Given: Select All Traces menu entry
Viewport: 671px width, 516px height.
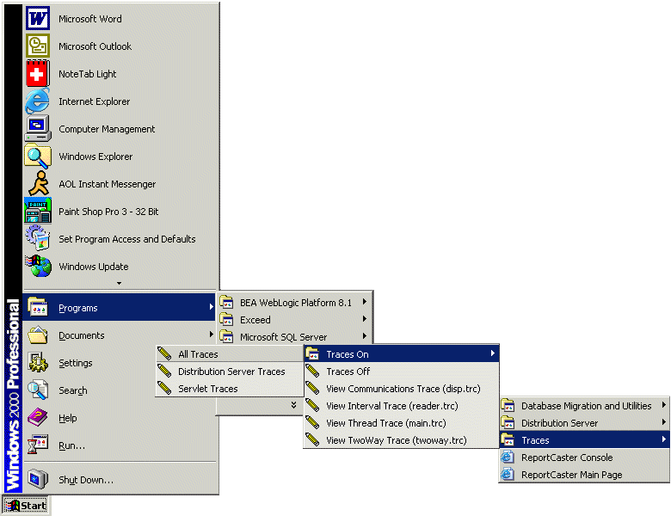Looking at the screenshot, I should coord(230,353).
